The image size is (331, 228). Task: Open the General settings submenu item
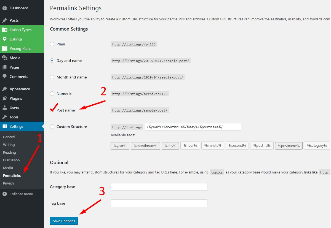(9, 137)
